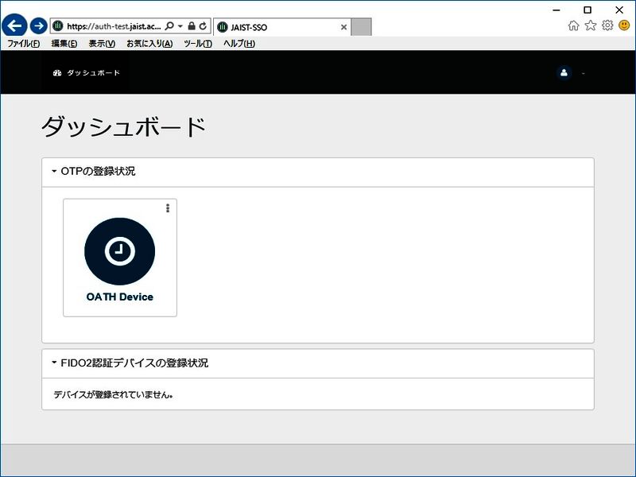Click the ダッシュボード page heading
This screenshot has height=477, width=636.
point(124,126)
